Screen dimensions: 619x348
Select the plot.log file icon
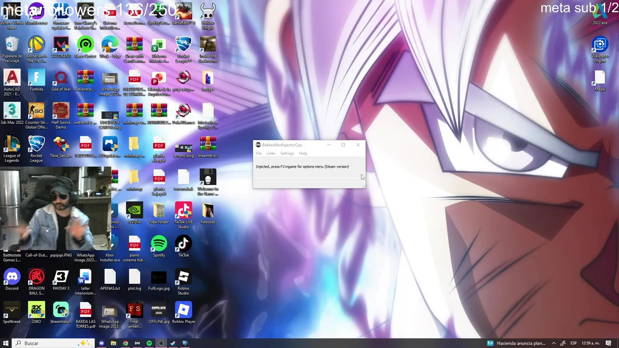[x=134, y=279]
